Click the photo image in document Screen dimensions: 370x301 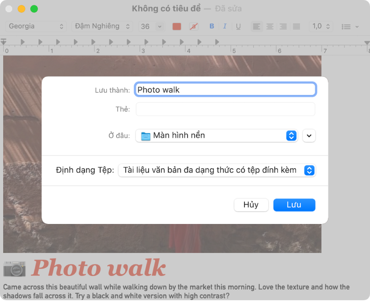(162, 154)
